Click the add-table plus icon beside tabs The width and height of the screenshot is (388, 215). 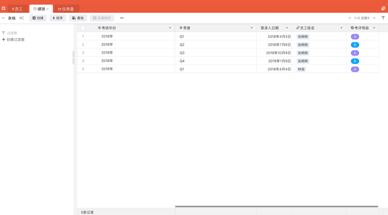4,9
